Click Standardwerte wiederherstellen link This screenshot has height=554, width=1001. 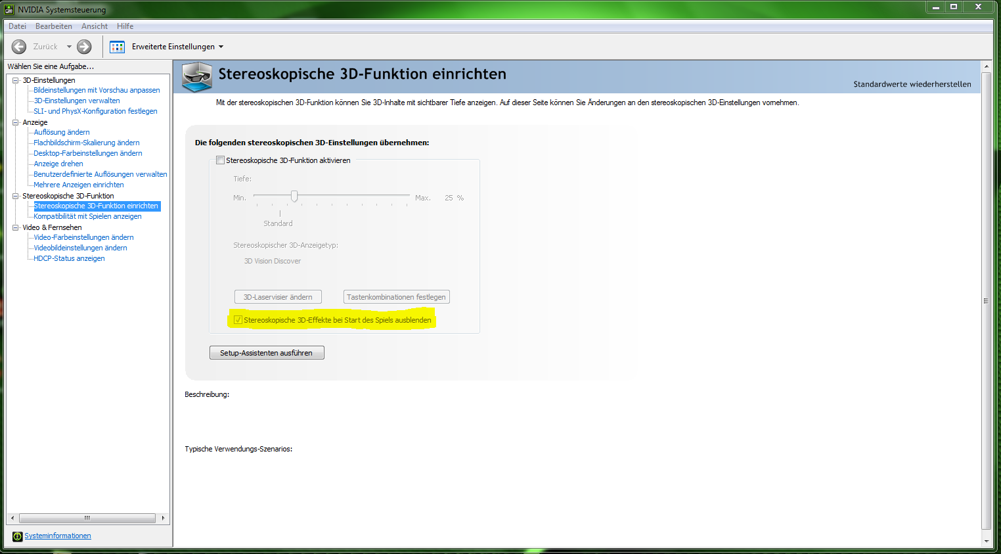pyautogui.click(x=912, y=84)
